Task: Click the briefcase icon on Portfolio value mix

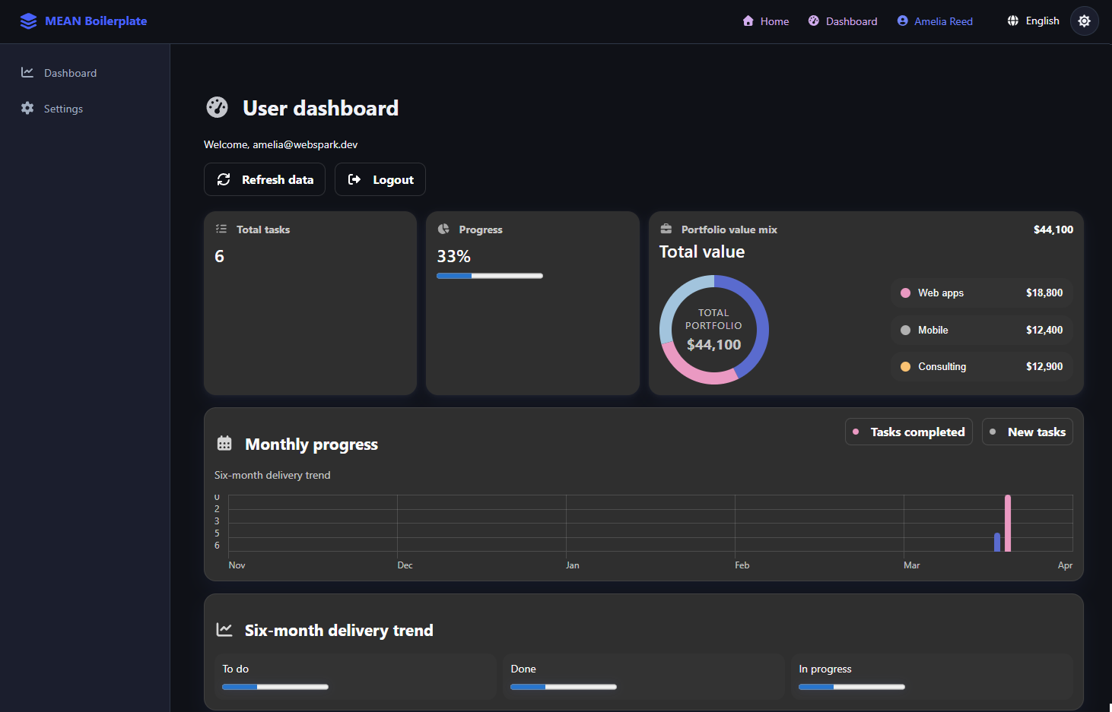Action: 666,229
